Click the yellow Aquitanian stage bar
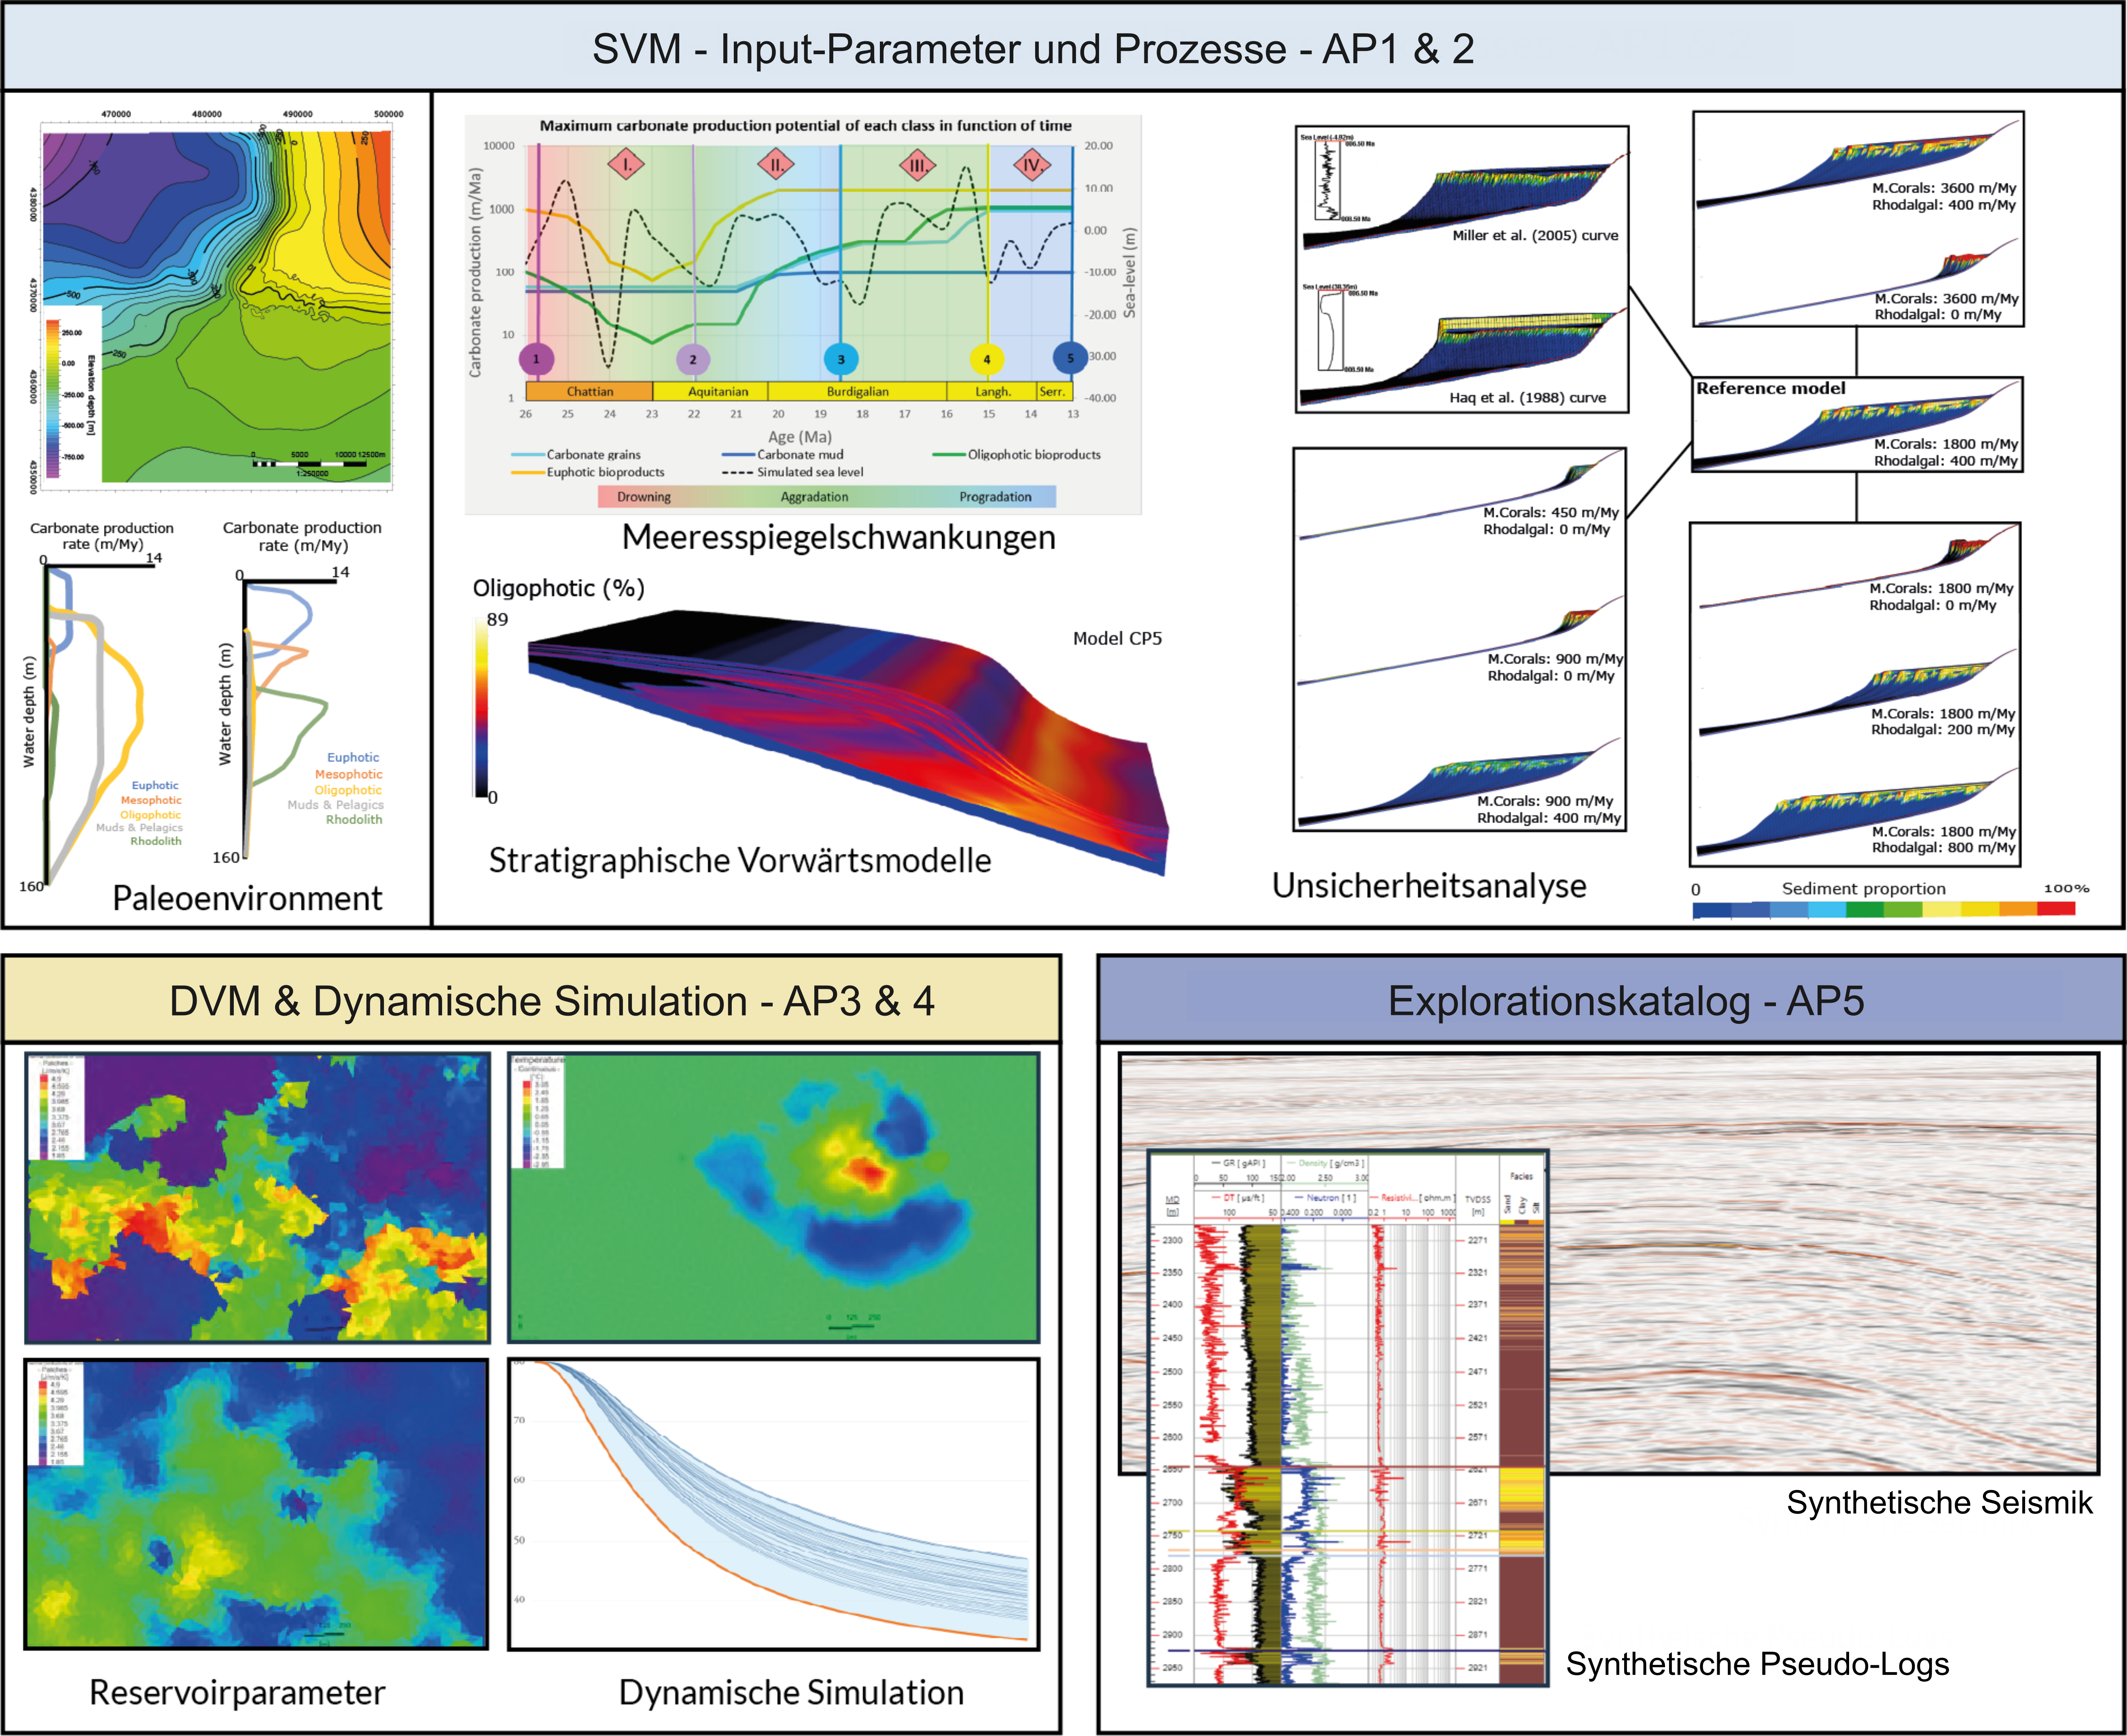 coord(711,391)
